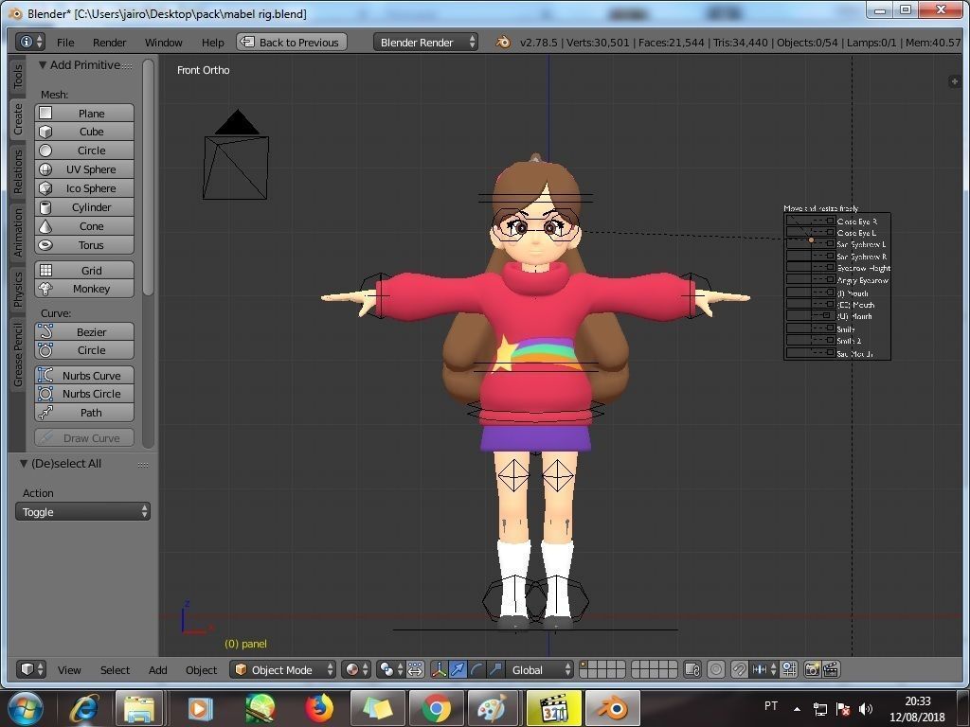
Task: Open the File menu
Action: pos(65,42)
